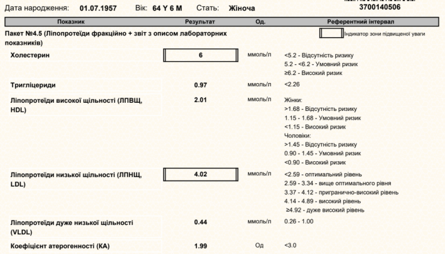
Task: Select the atherogenic coefficient value 1.99
Action: point(201,245)
